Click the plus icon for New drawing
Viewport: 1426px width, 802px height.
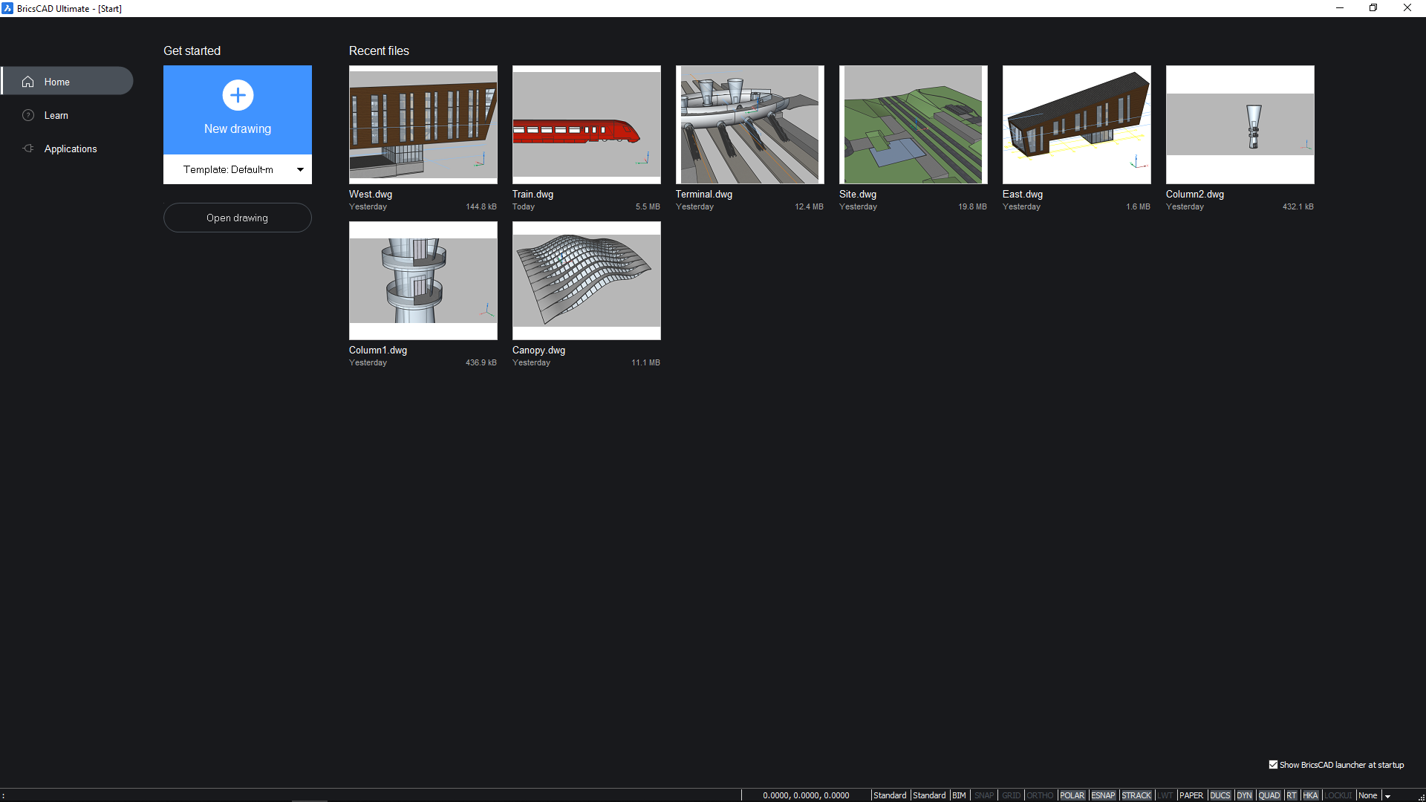click(x=238, y=95)
